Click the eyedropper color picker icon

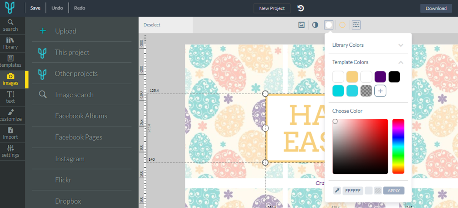click(x=337, y=191)
